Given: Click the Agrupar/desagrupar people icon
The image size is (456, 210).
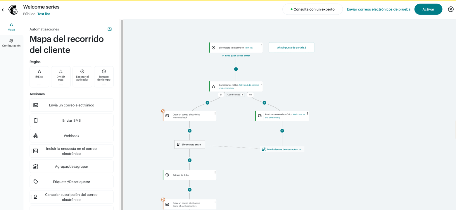Looking at the screenshot, I should click(x=36, y=166).
